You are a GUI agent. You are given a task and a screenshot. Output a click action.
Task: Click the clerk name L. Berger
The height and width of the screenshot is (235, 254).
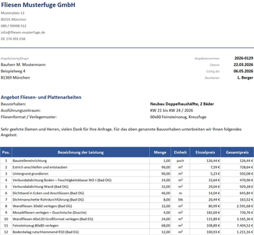click(x=245, y=77)
